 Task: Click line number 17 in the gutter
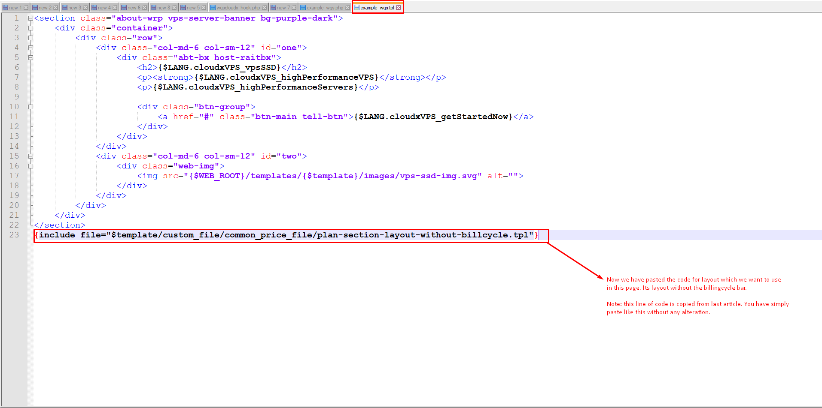click(14, 176)
